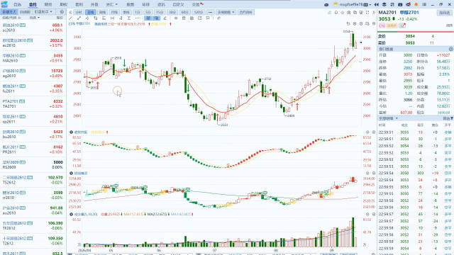
Task: Select the 月线 period button
Action: [114, 12]
